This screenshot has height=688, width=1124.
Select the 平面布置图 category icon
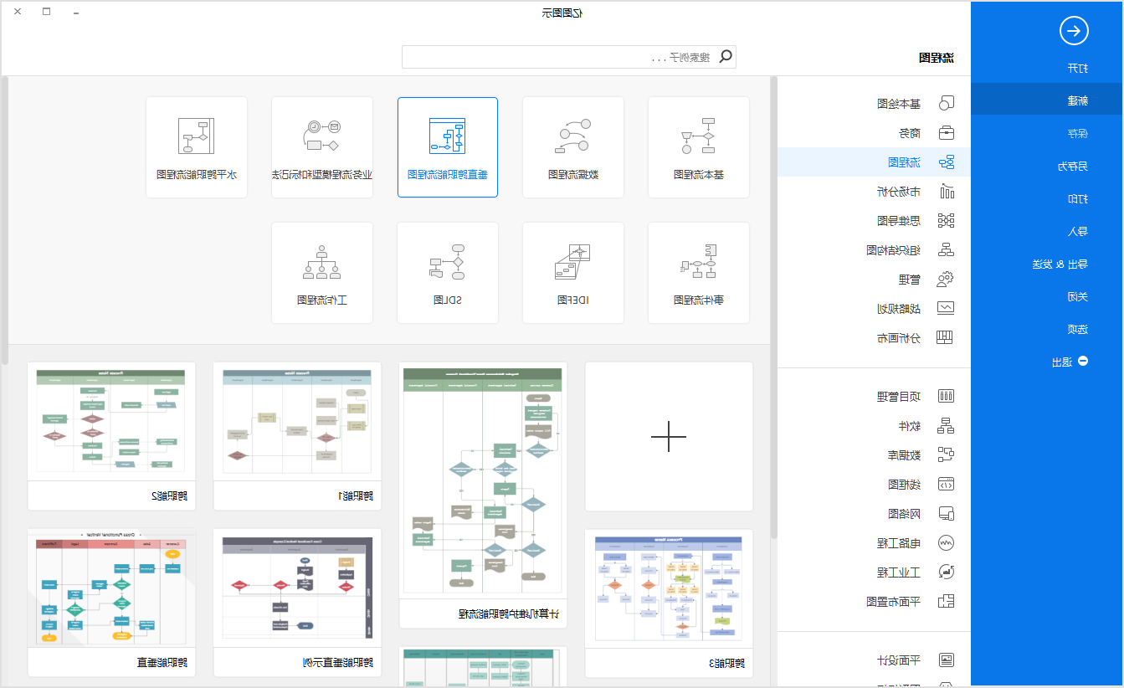pos(947,601)
